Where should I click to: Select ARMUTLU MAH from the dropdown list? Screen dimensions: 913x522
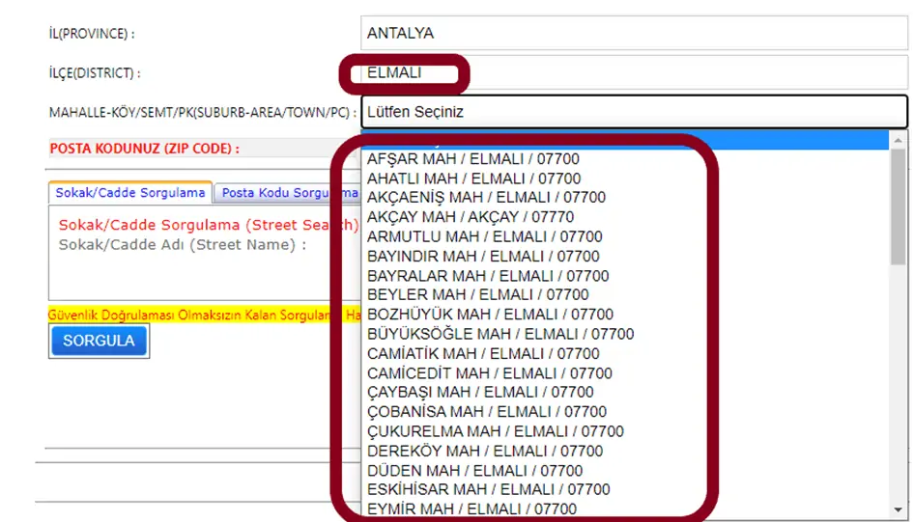coord(484,236)
